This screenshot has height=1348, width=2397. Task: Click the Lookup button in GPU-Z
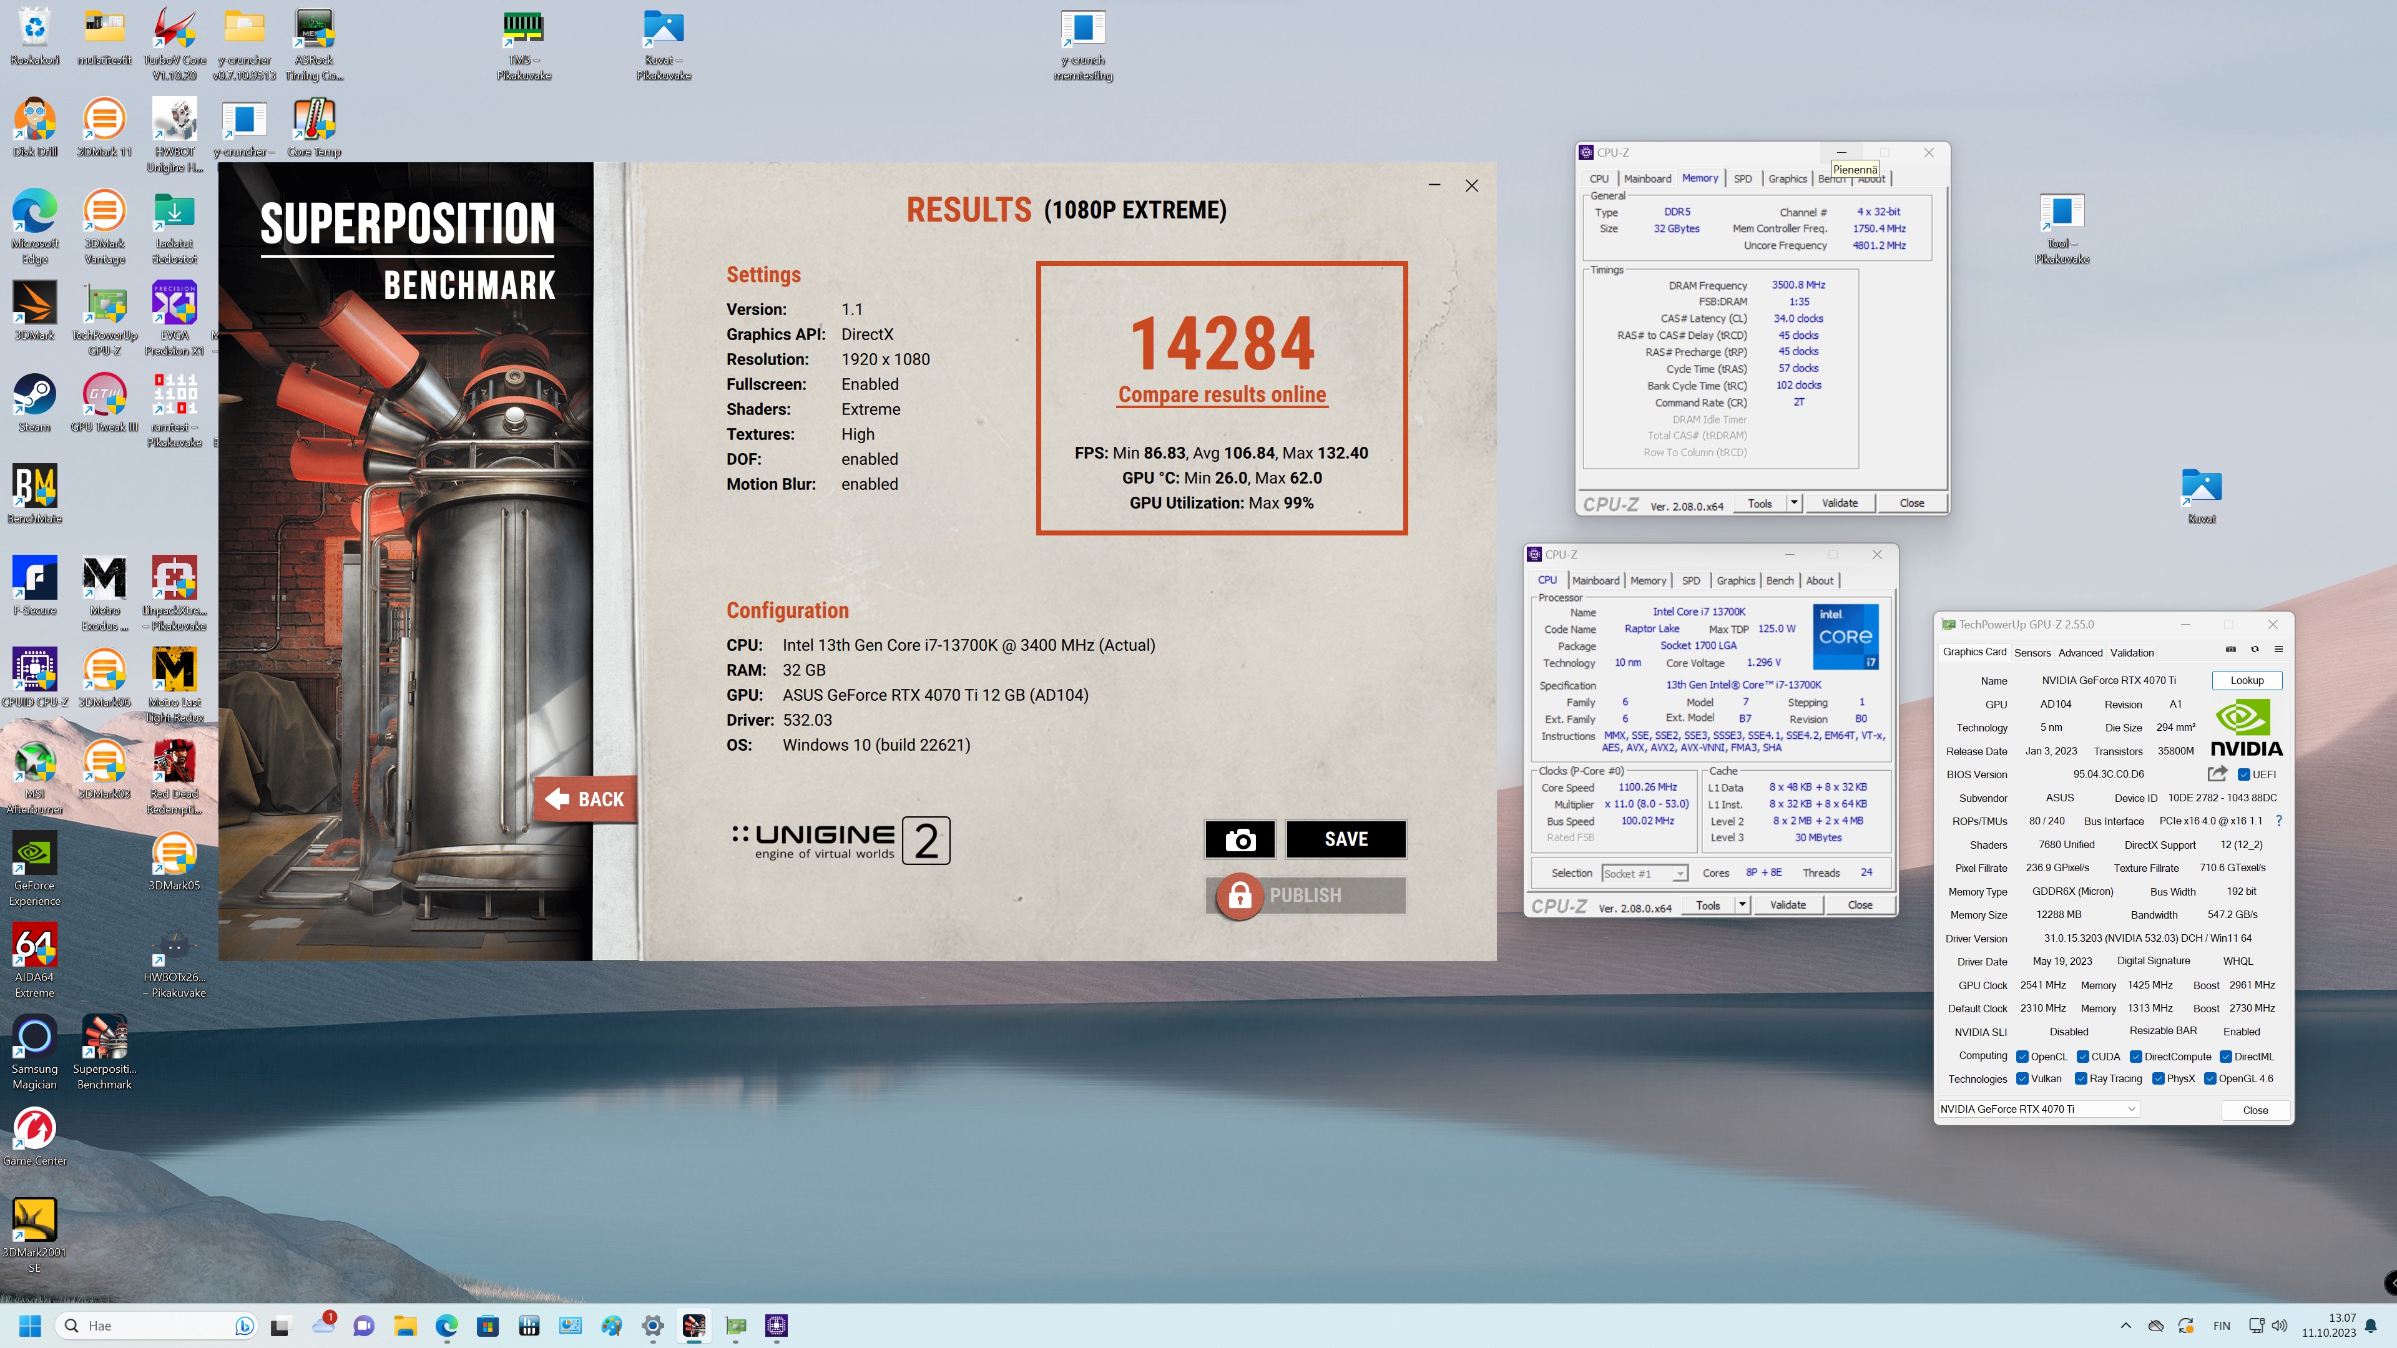[x=2247, y=680]
